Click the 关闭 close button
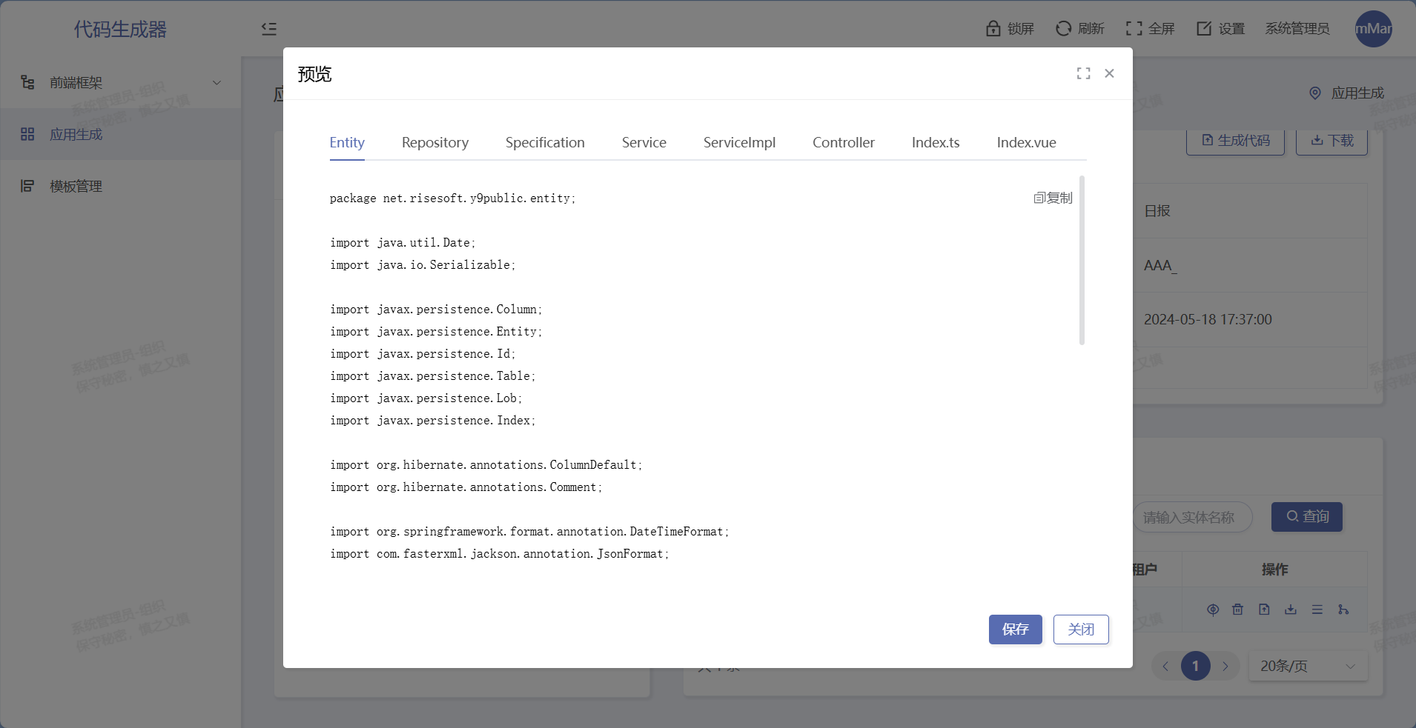Screen dimensions: 1416x728 pos(1081,630)
